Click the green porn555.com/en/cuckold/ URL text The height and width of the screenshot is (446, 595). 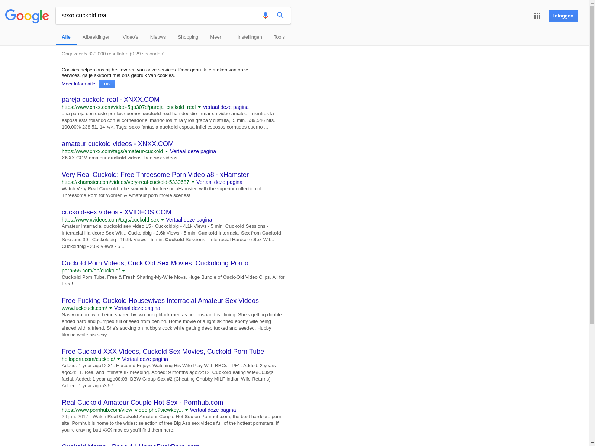[x=91, y=271]
